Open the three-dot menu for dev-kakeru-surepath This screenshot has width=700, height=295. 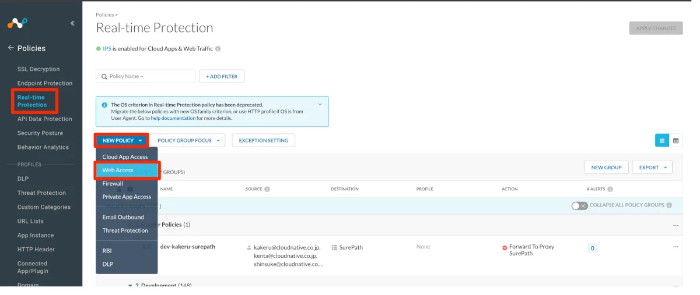tap(675, 247)
